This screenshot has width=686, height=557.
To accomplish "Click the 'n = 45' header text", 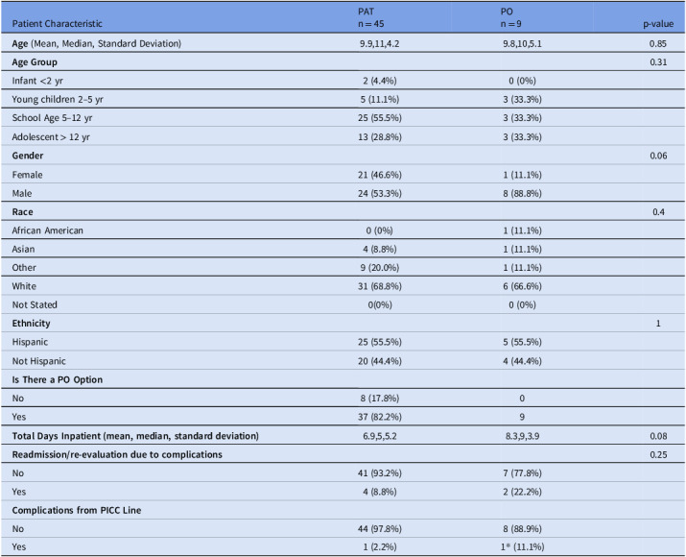I will tap(371, 24).
